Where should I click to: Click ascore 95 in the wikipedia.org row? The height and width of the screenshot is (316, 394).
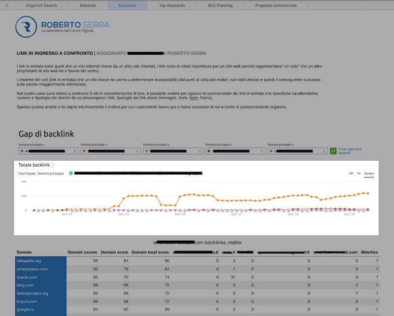96,261
